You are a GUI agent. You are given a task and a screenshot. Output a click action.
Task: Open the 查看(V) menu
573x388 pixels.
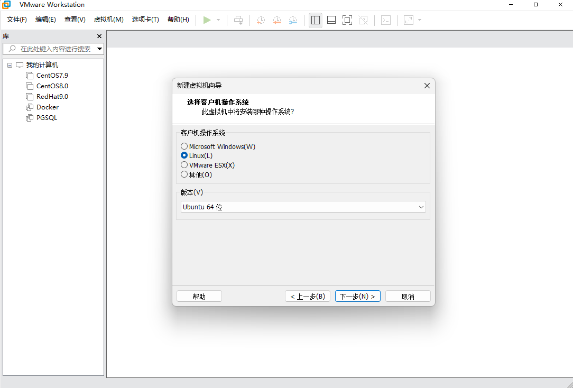point(75,20)
